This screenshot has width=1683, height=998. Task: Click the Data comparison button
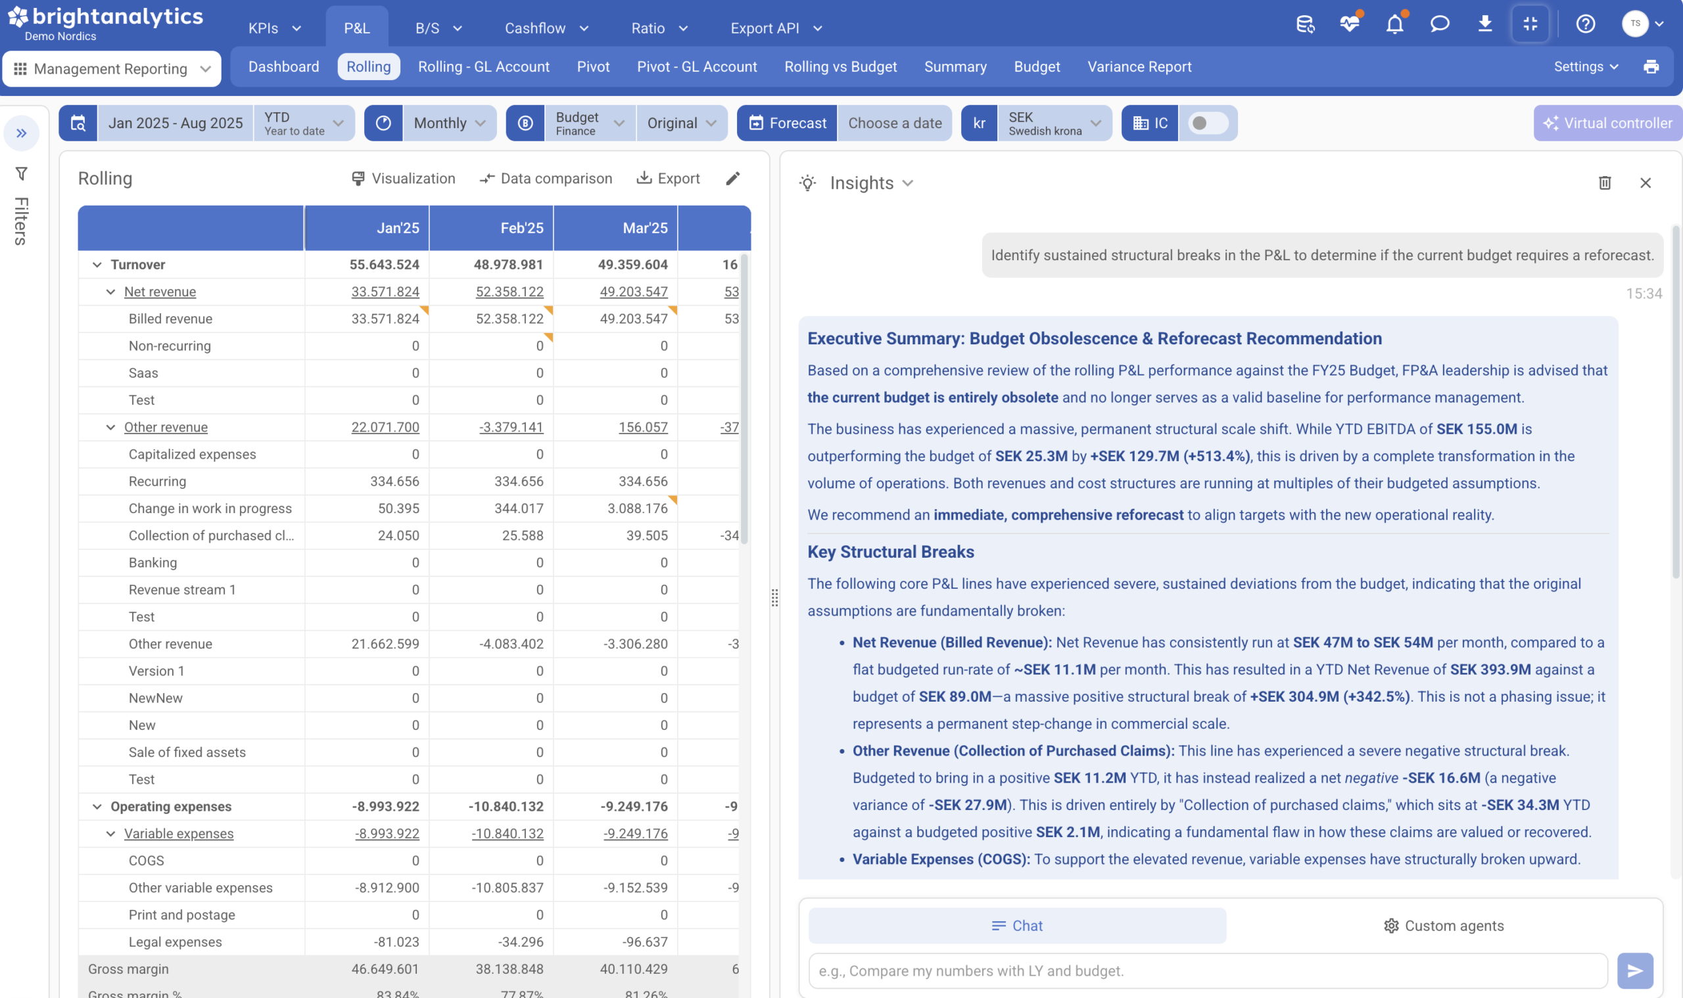546,178
